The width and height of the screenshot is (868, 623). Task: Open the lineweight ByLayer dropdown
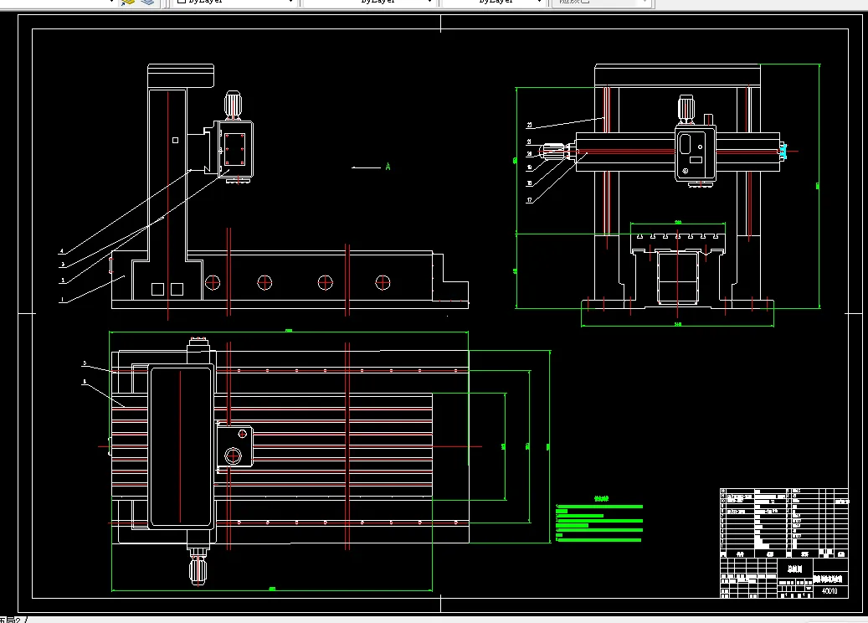(494, 3)
